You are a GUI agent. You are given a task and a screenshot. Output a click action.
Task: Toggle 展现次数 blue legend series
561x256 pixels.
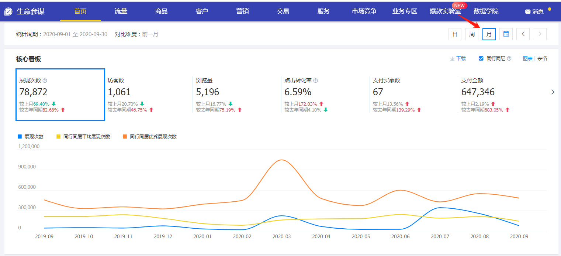click(20, 137)
